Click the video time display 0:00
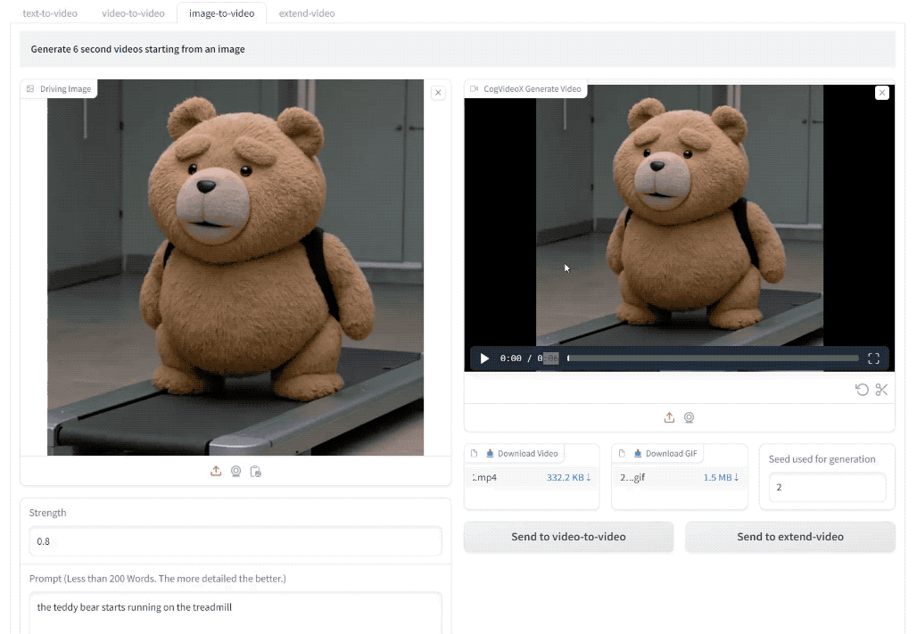The height and width of the screenshot is (634, 917). (x=510, y=358)
